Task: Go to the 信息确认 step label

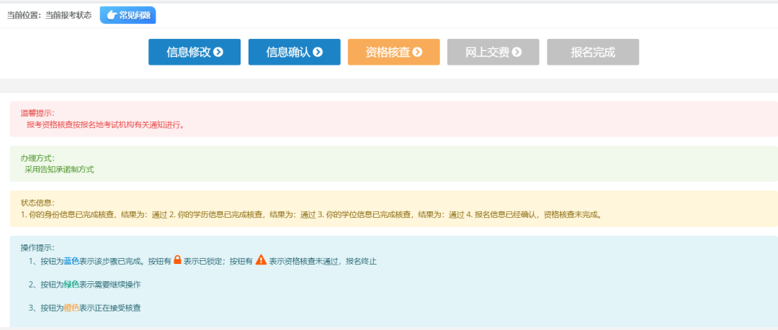Action: click(287, 52)
